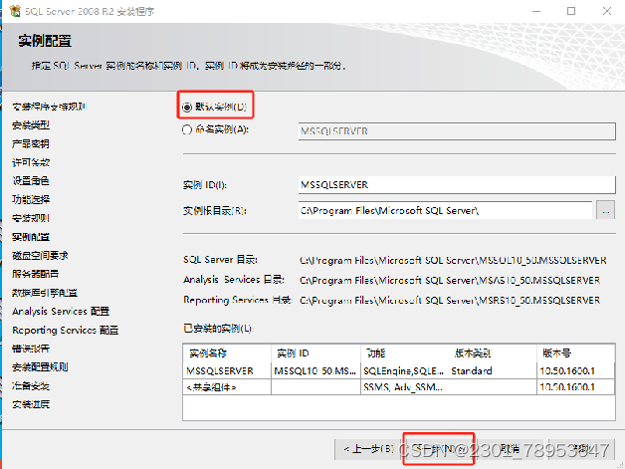Minimize the SQL Server setup window

coord(536,11)
